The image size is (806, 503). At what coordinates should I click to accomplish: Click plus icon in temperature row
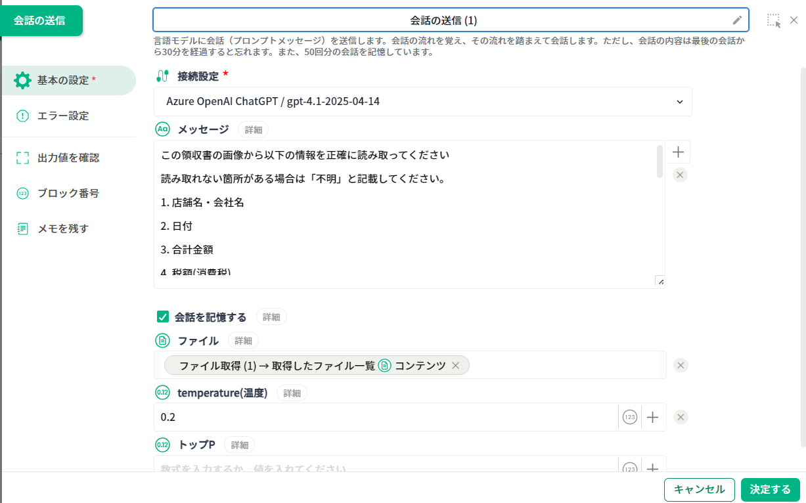click(653, 418)
